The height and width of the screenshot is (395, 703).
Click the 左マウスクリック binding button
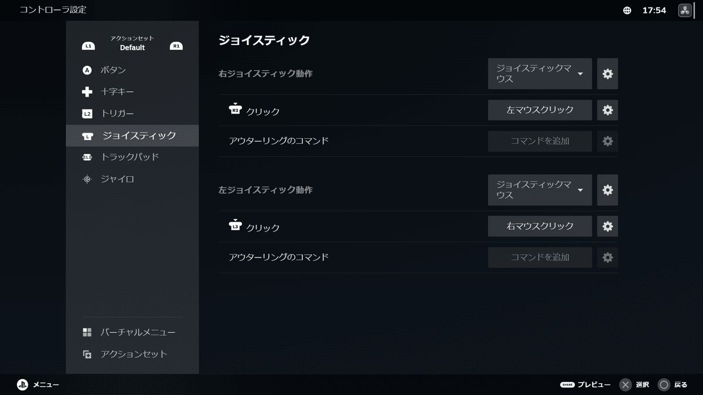pos(540,110)
